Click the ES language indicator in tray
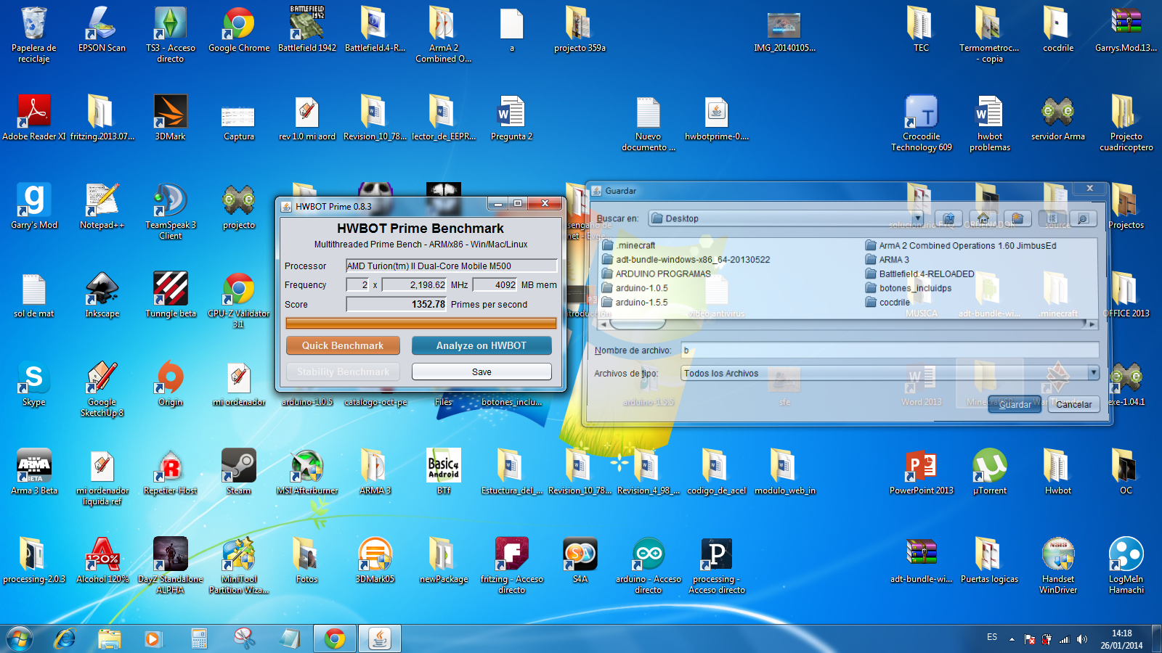Screen dimensions: 1162x653 point(992,637)
